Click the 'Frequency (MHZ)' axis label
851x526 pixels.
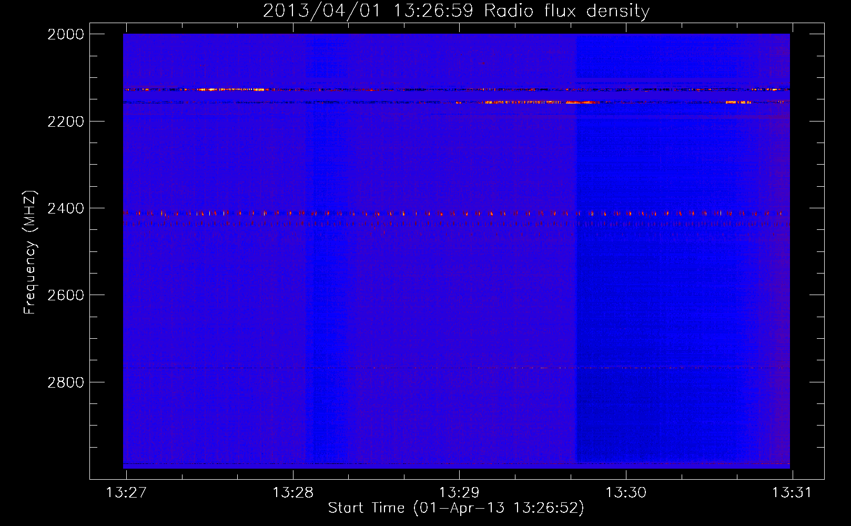coord(31,252)
